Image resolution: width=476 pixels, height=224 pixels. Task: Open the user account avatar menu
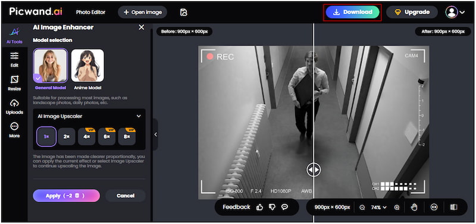pos(452,12)
